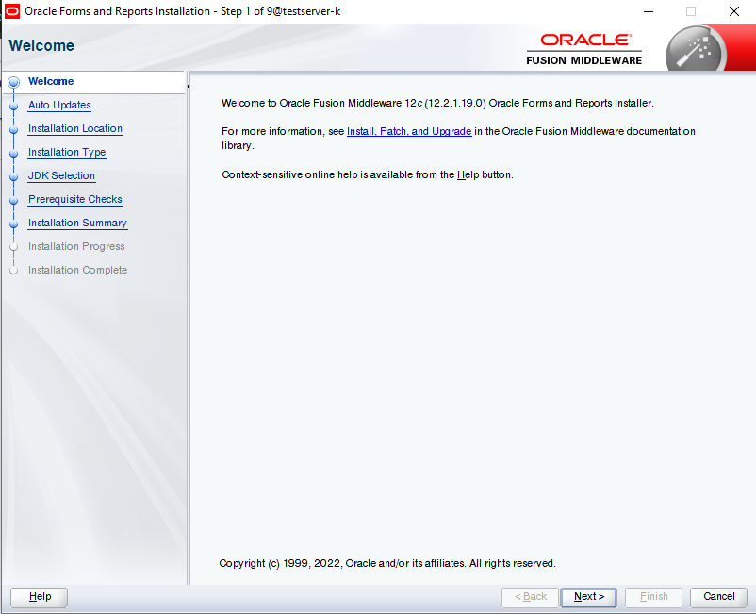Image resolution: width=756 pixels, height=614 pixels.
Task: Click the context-sensitive help sentence
Action: click(368, 174)
